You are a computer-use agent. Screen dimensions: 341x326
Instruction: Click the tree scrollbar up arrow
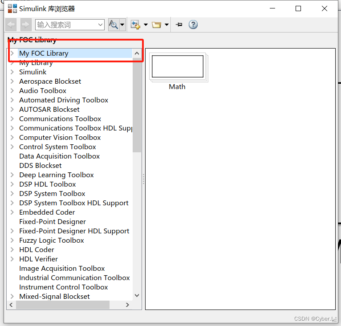click(x=137, y=53)
